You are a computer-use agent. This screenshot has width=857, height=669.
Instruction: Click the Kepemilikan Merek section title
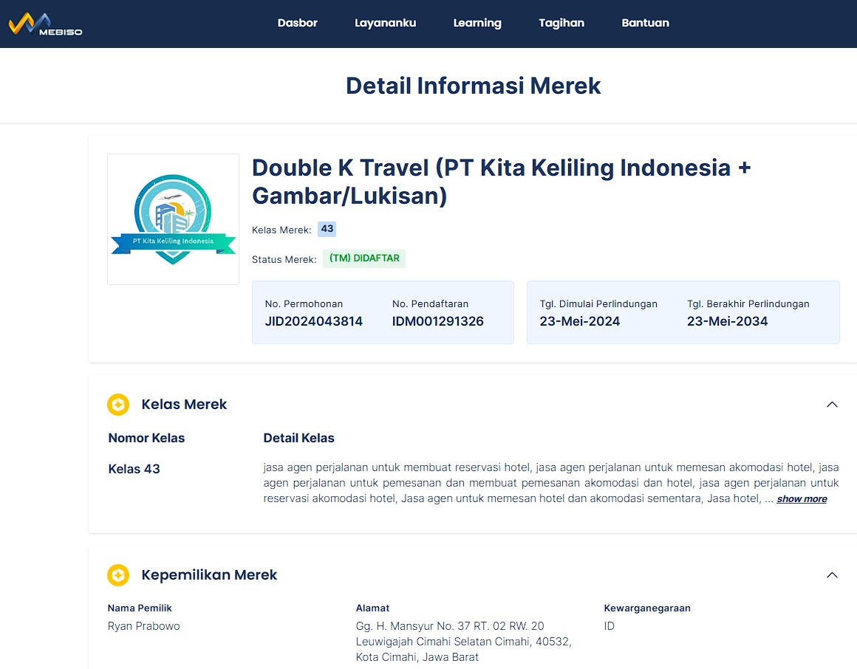point(209,574)
